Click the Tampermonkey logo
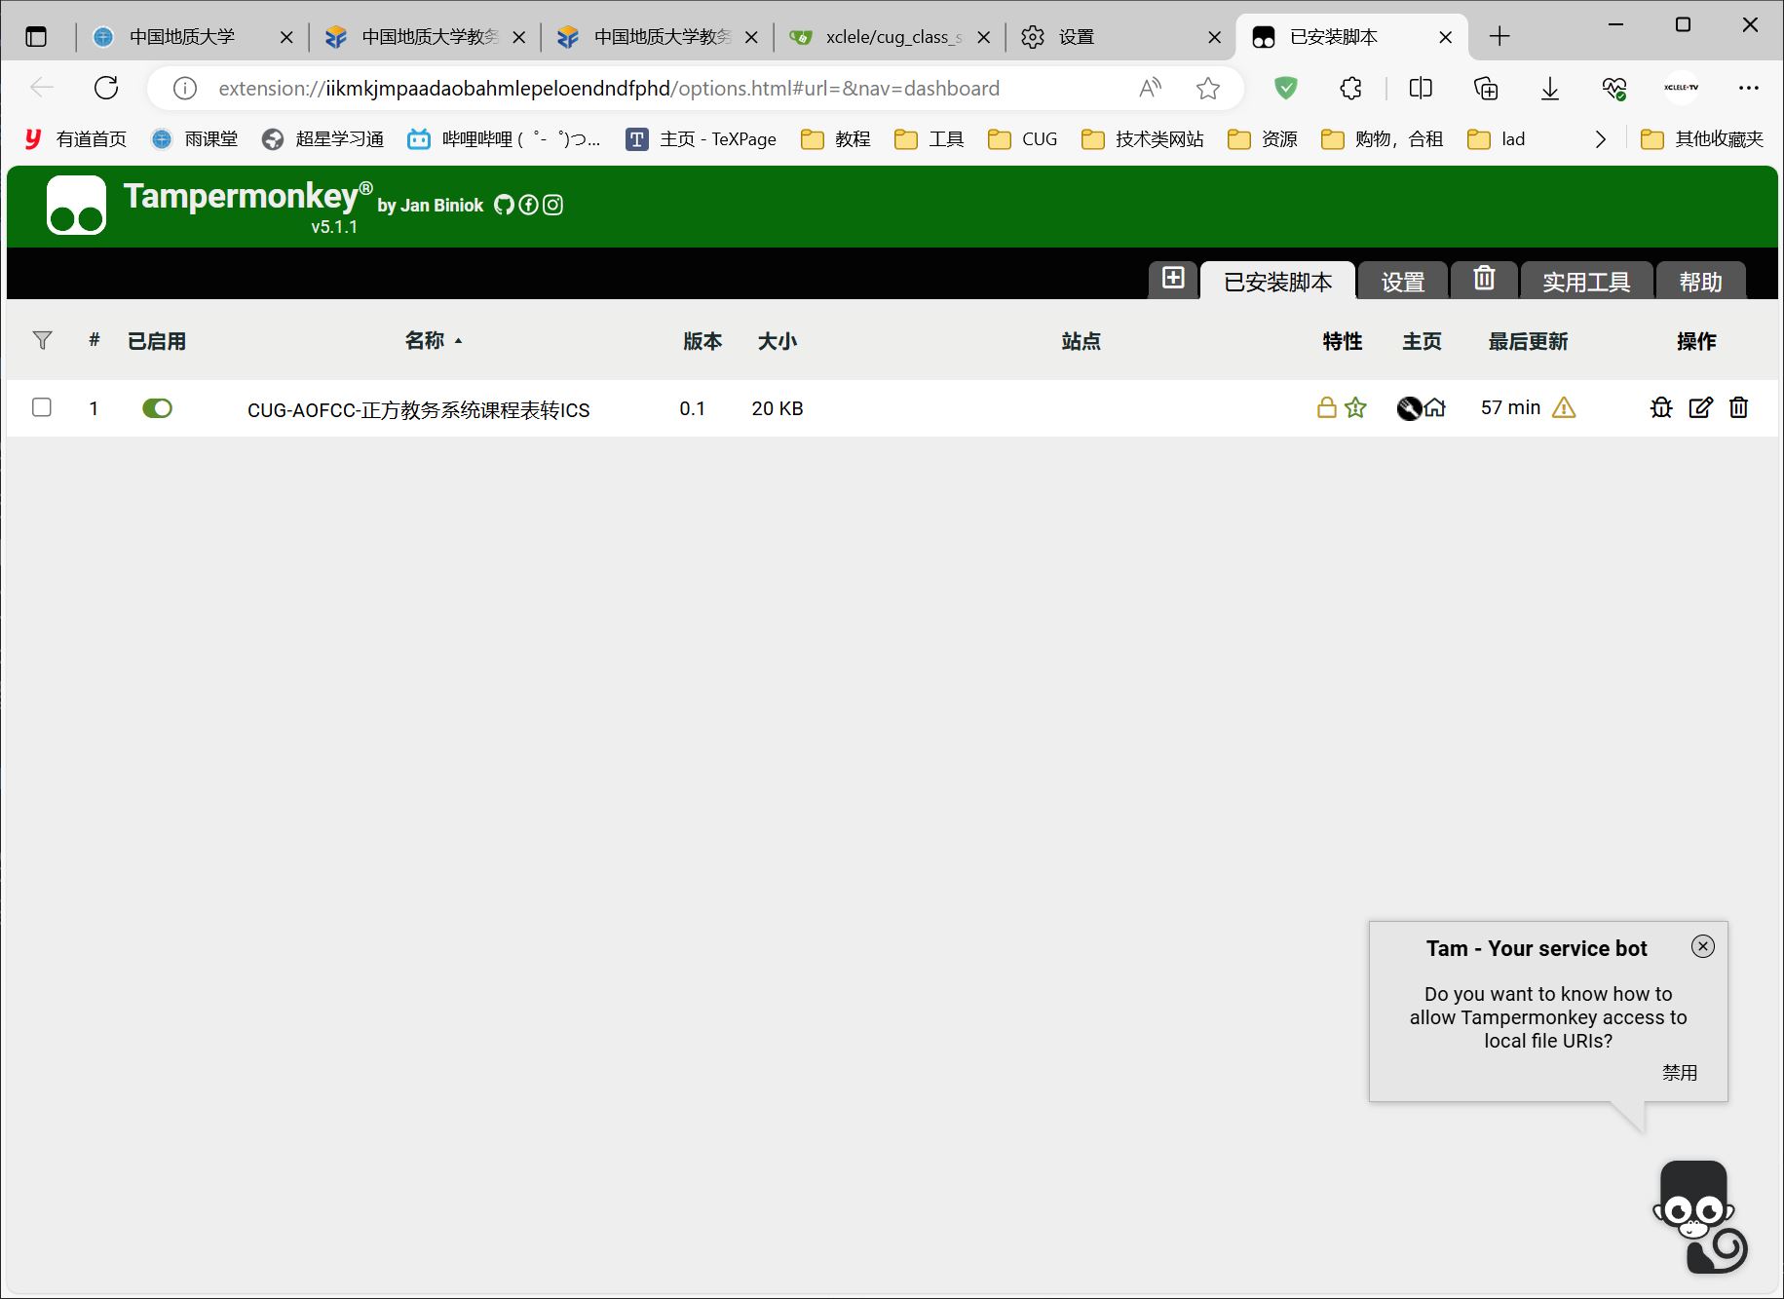The image size is (1784, 1299). (x=76, y=206)
